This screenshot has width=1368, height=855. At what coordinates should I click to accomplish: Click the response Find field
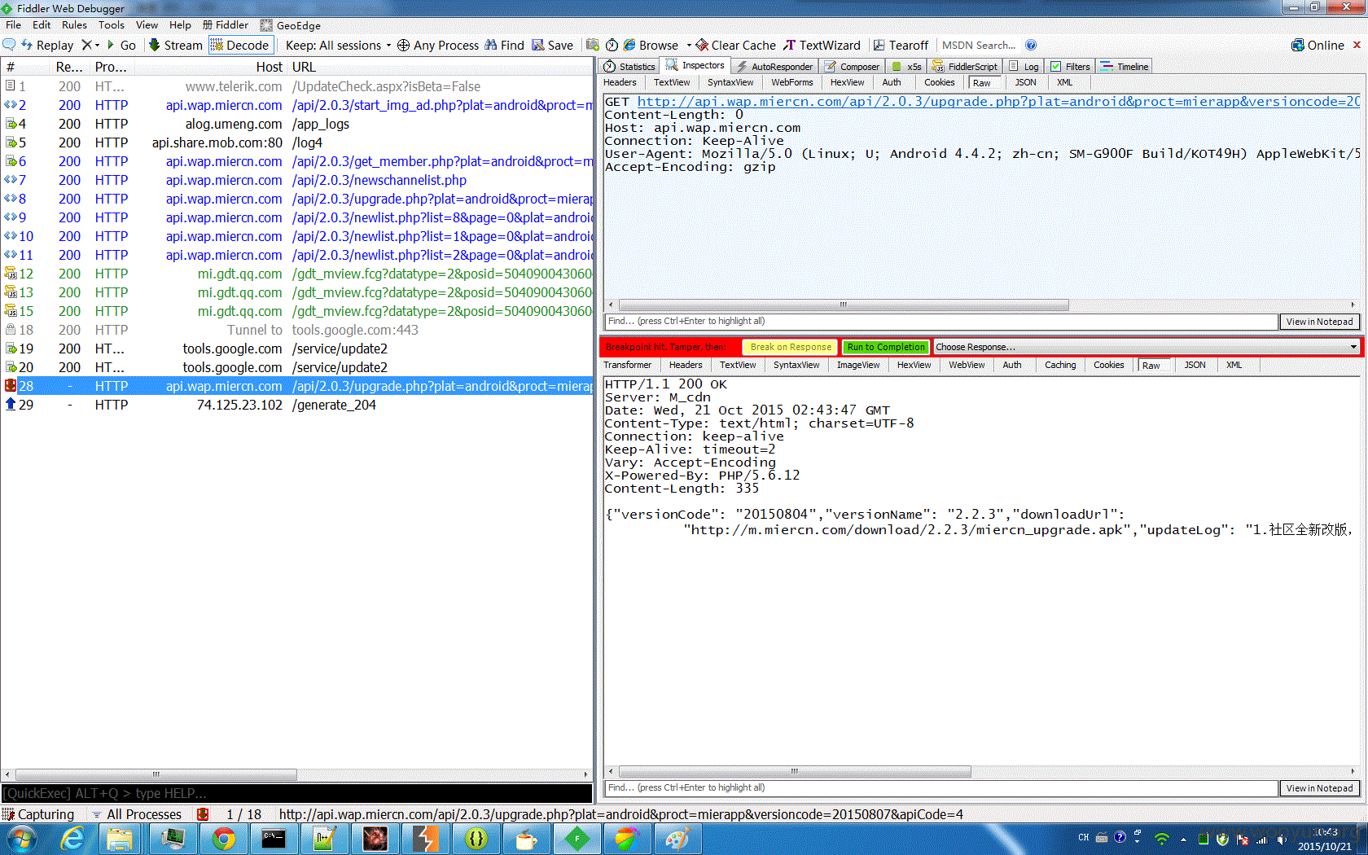[x=941, y=788]
